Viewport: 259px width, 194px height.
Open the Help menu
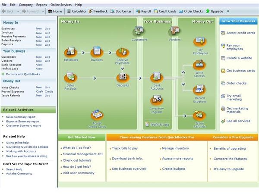[79, 5]
